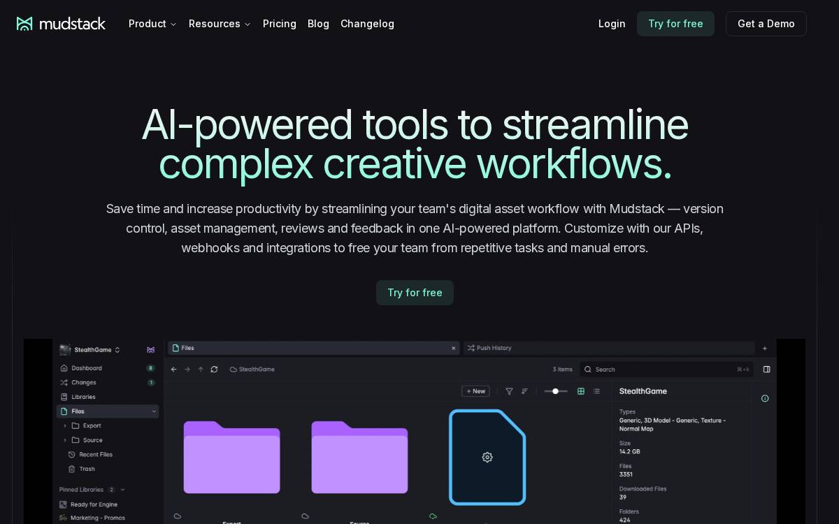The image size is (839, 524).
Task: Open the Product dropdown menu
Action: tap(152, 24)
